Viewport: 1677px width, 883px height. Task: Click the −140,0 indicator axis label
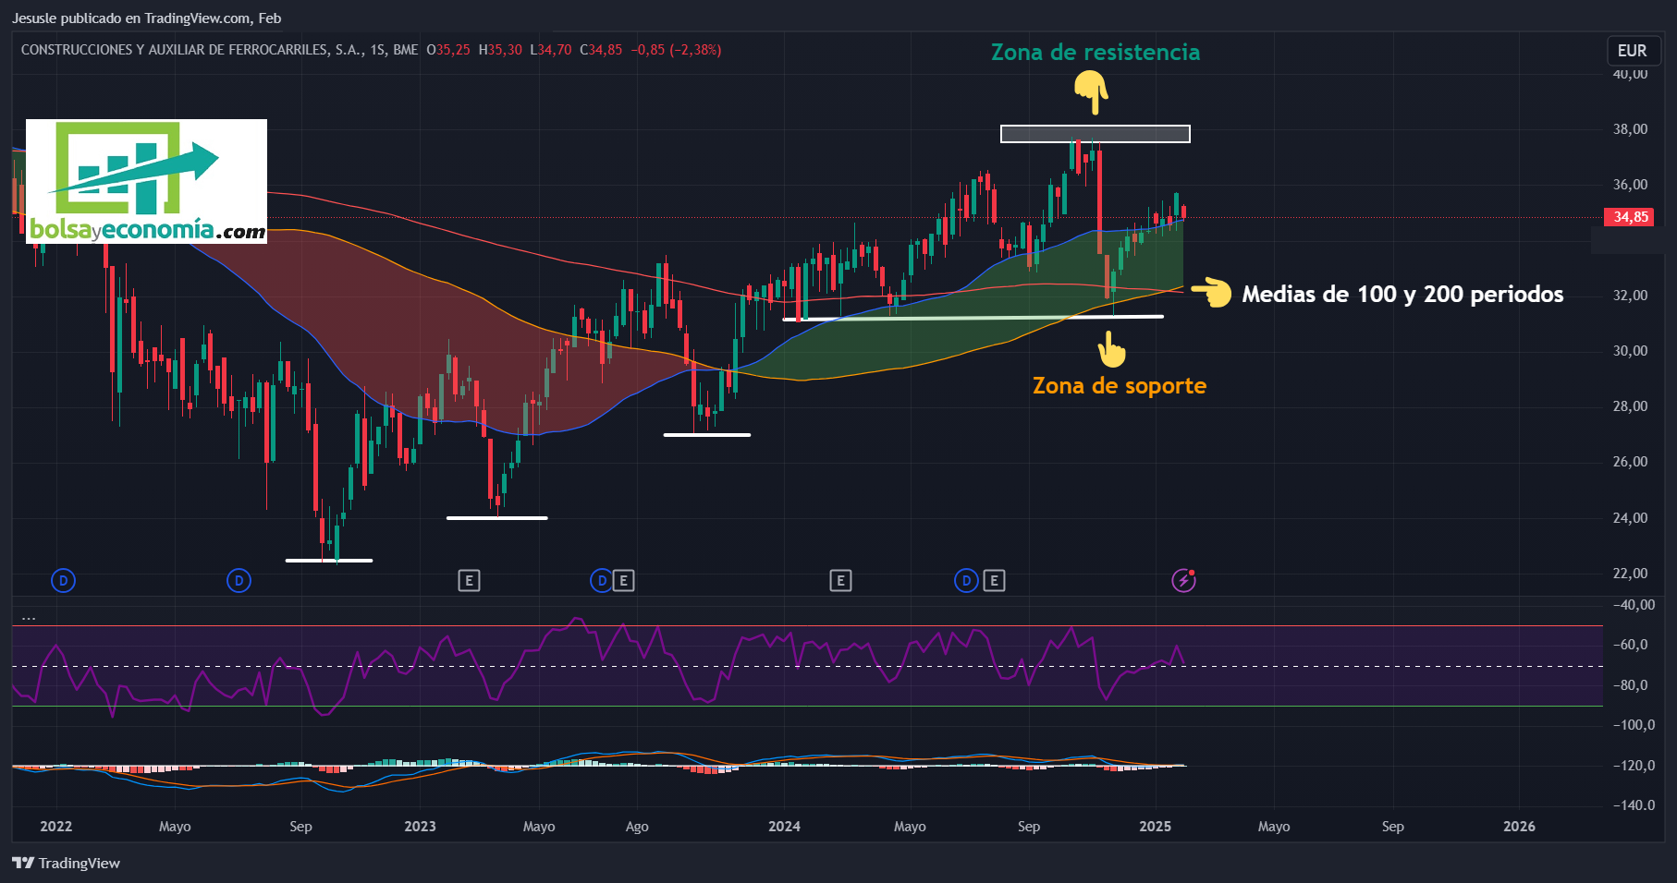(1634, 805)
